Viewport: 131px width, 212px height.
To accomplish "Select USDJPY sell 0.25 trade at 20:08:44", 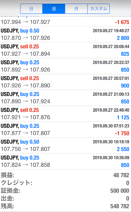I will coord(65,50).
